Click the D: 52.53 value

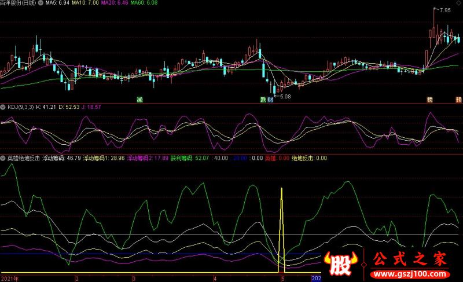69,107
